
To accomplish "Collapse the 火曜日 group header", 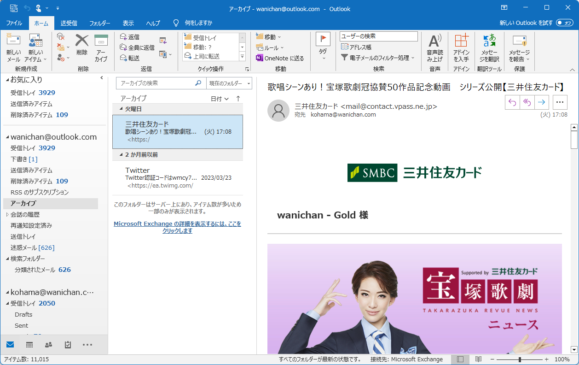I will [122, 109].
